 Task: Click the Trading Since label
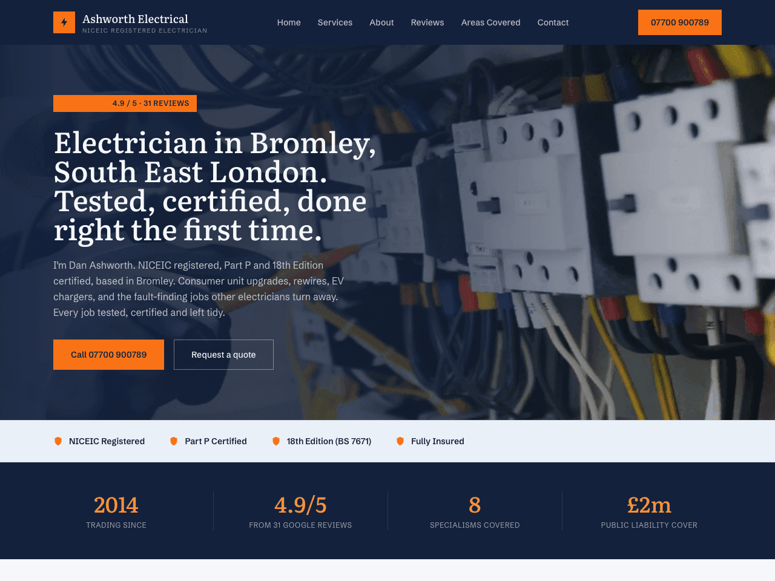[116, 525]
